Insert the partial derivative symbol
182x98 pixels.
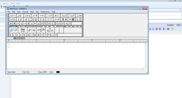(28, 24)
